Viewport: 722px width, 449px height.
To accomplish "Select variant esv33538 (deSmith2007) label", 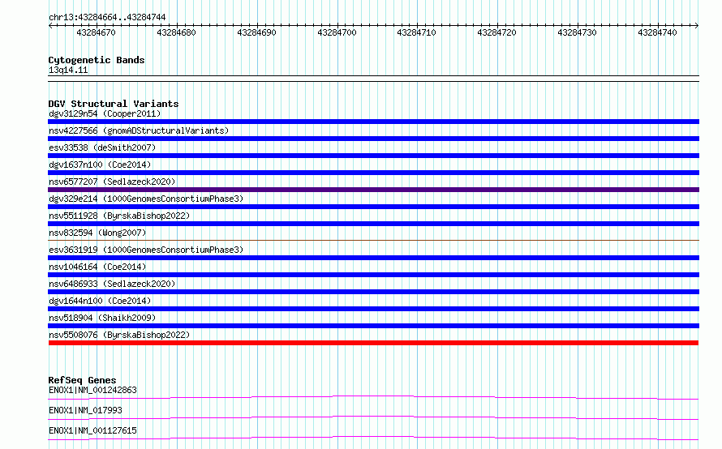I will coord(102,148).
